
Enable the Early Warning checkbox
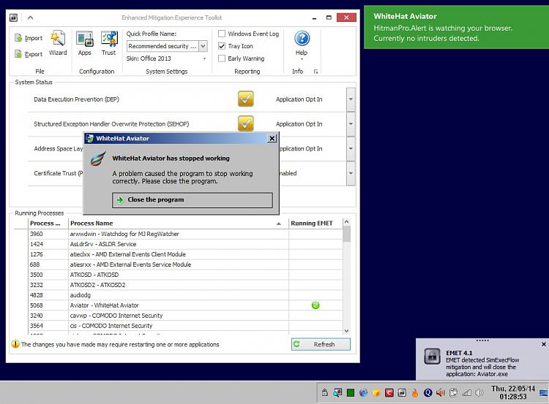coord(222,58)
